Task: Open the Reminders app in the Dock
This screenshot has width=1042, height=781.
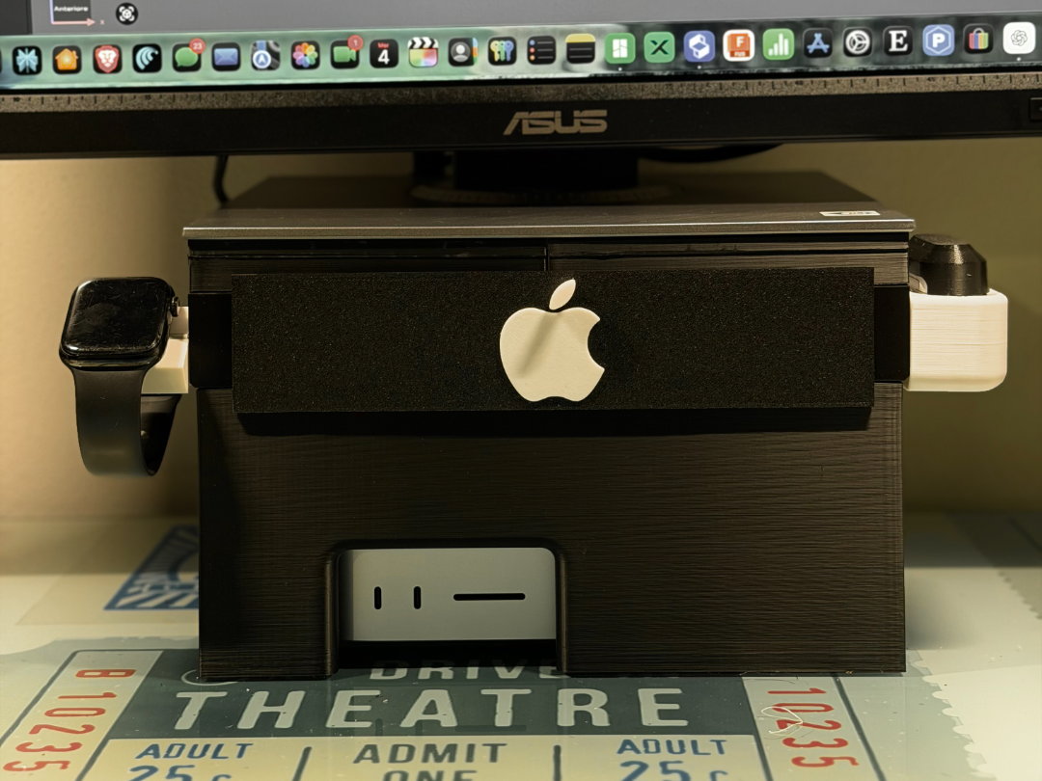Action: tap(541, 50)
